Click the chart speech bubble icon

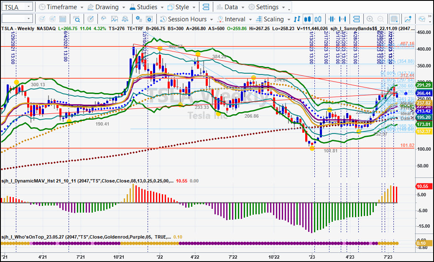click(x=422, y=19)
